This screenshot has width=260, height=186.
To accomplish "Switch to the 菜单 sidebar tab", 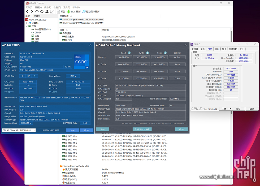I will 28,16.
